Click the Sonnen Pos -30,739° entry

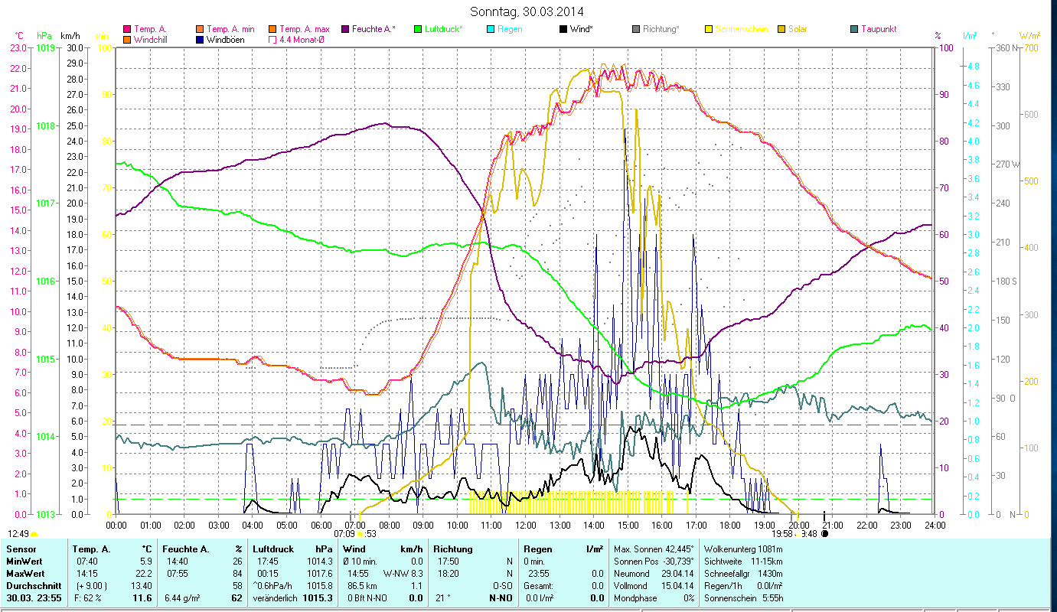coord(654,562)
